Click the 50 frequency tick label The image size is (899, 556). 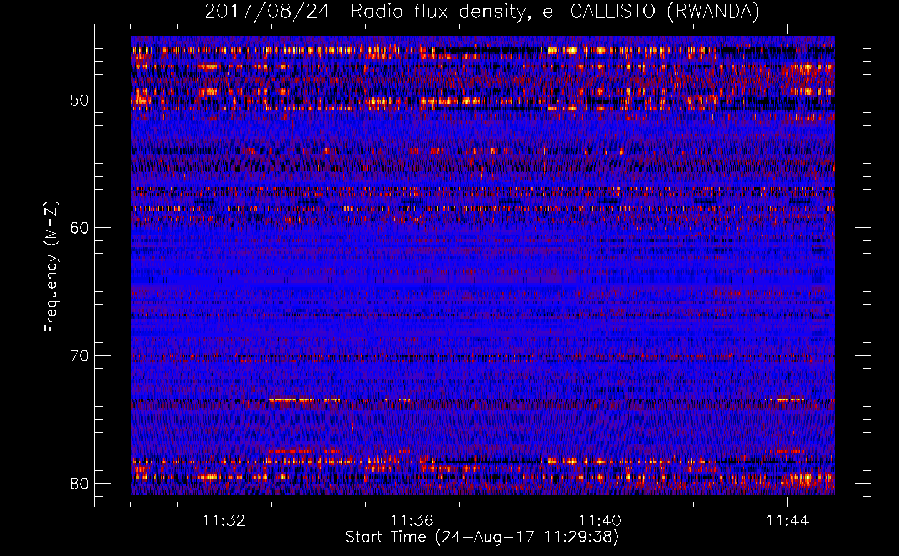pyautogui.click(x=79, y=100)
